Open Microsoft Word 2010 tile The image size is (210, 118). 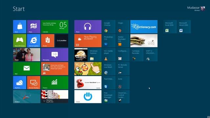(x=184, y=27)
